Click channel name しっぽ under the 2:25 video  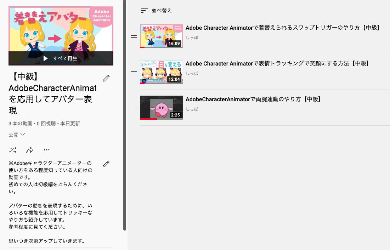pyautogui.click(x=192, y=109)
